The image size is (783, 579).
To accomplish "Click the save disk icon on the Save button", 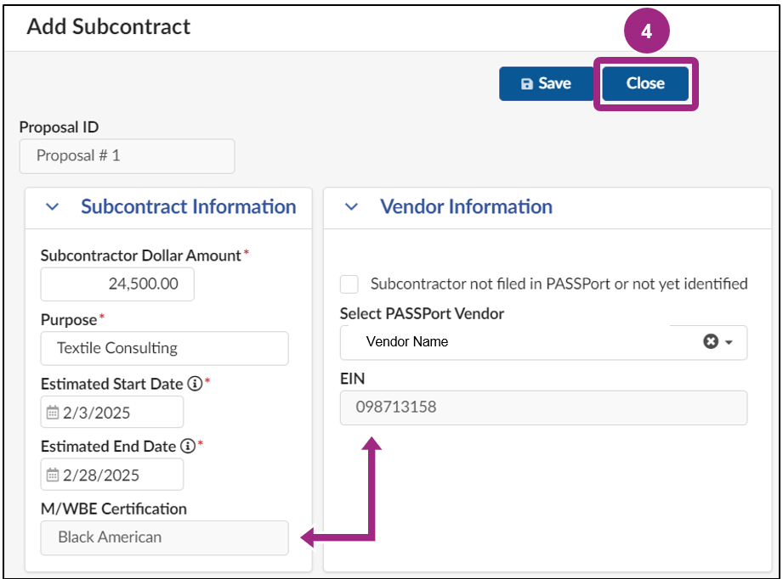I will coord(525,83).
